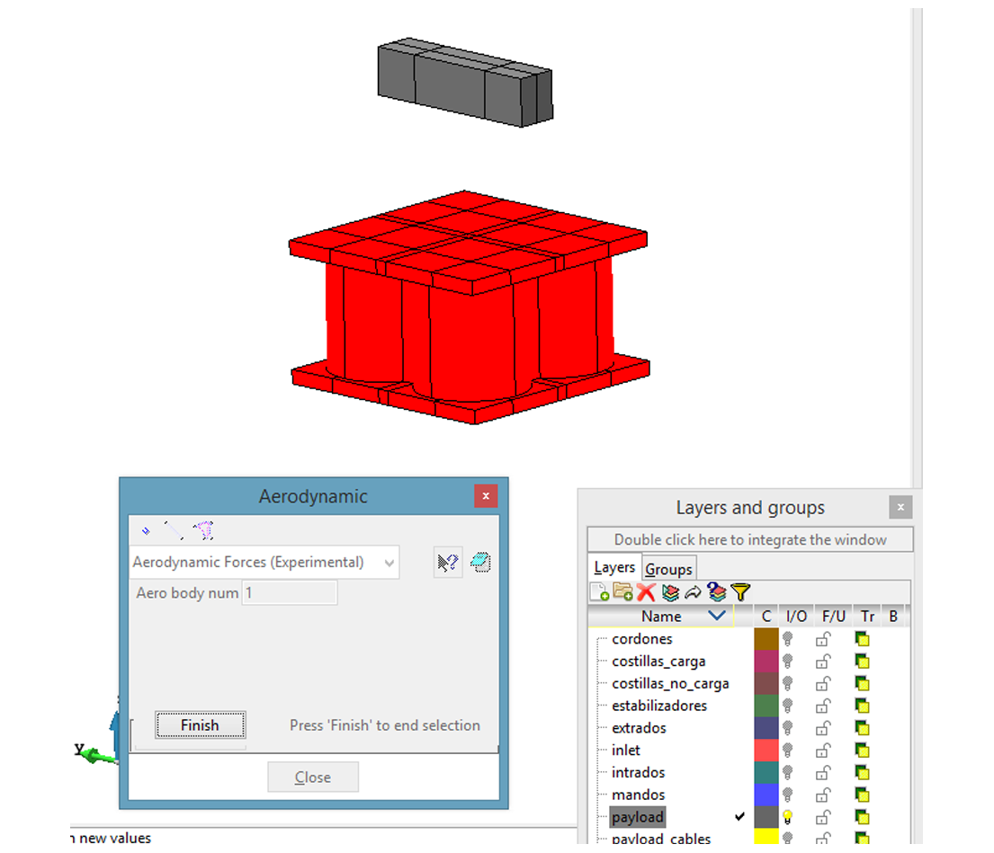
Task: Turn off the payload layer light bulb
Action: tap(787, 817)
